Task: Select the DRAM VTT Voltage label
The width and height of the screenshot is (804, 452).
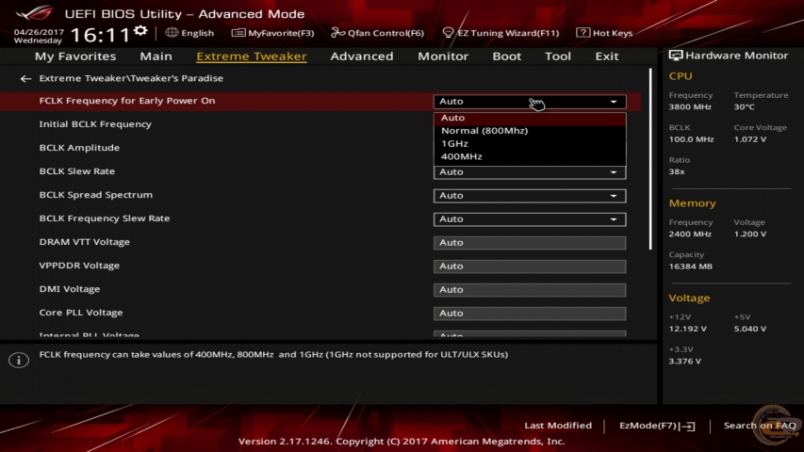Action: coord(85,242)
